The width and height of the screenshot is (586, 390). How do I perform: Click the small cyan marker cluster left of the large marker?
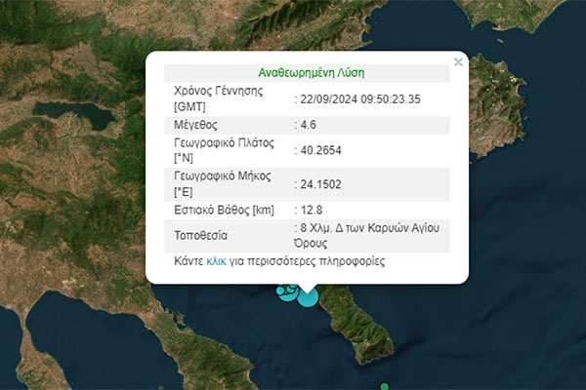(x=286, y=291)
